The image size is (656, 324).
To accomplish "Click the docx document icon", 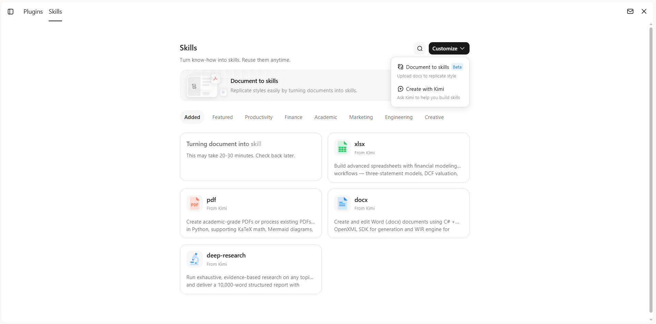I will tap(342, 204).
